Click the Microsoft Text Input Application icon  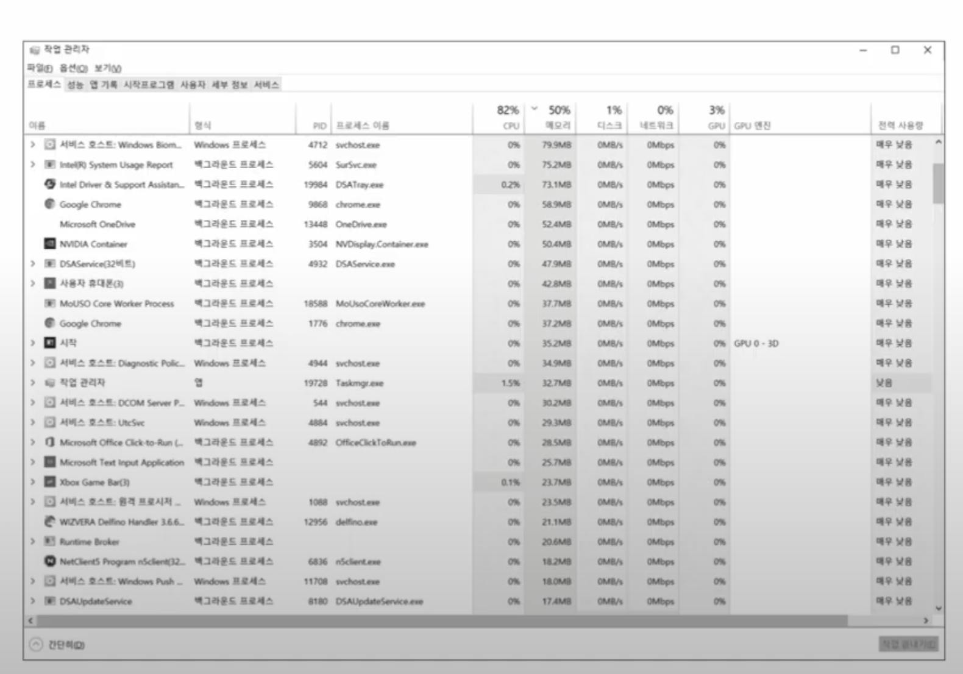pos(50,462)
